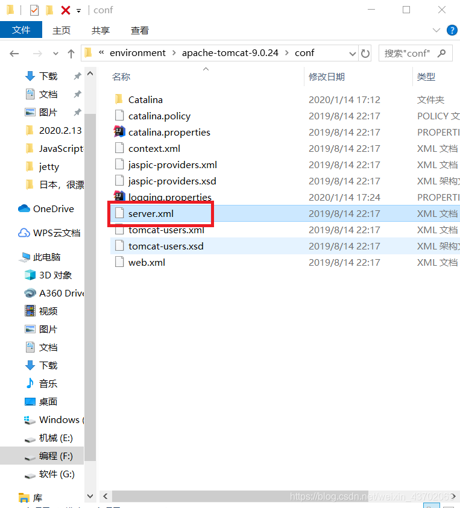Select the web.xml file
460x508 pixels.
(x=147, y=262)
